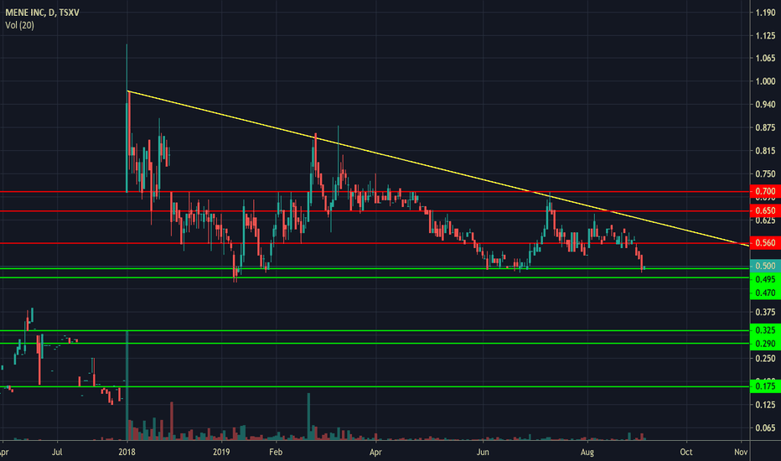The height and width of the screenshot is (461, 781).
Task: Select the green horizontal line at 0.290
Action: (x=375, y=344)
